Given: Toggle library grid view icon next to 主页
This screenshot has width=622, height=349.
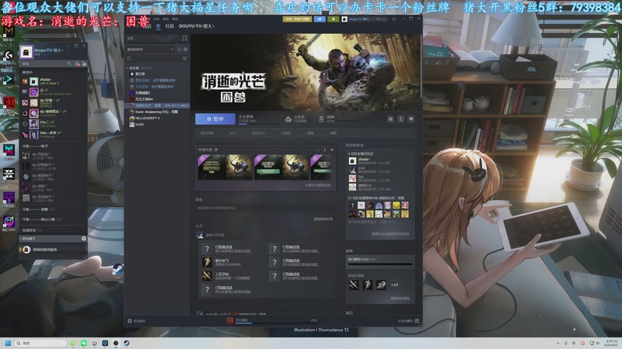Looking at the screenshot, I should pyautogui.click(x=184, y=38).
